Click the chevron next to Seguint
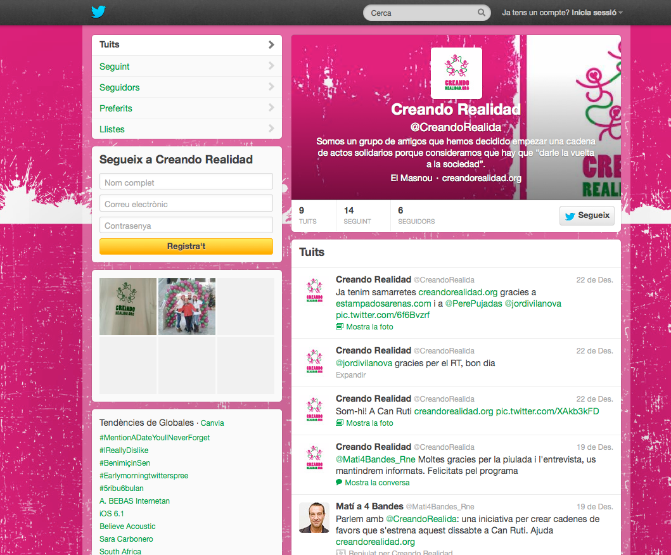 pyautogui.click(x=271, y=65)
